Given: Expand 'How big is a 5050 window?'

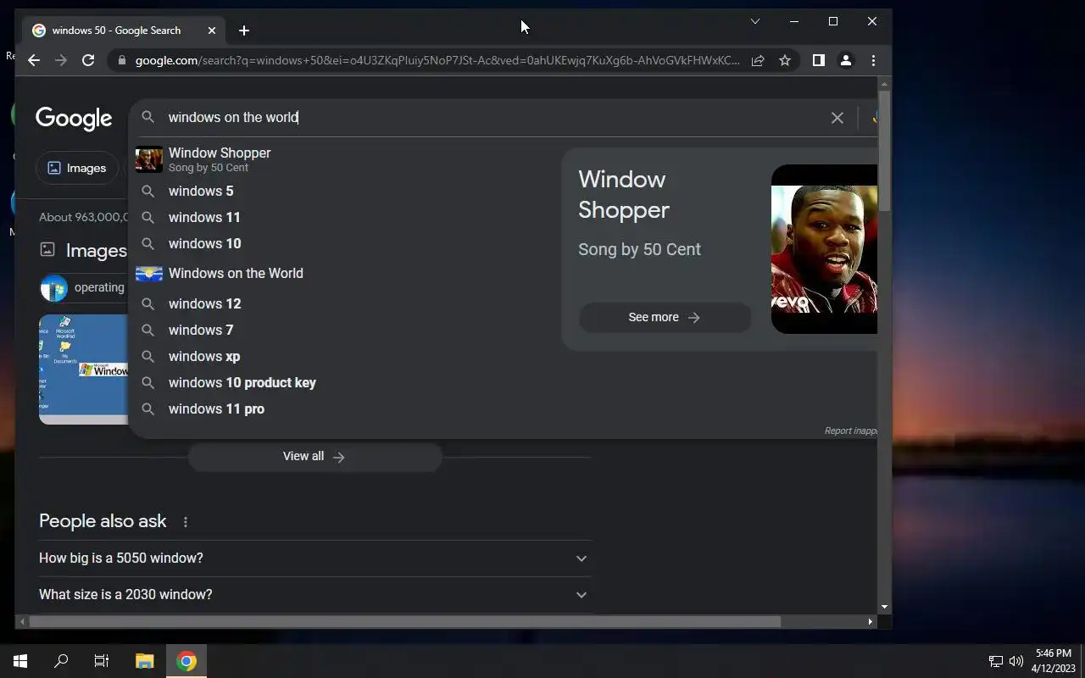Looking at the screenshot, I should [x=314, y=558].
